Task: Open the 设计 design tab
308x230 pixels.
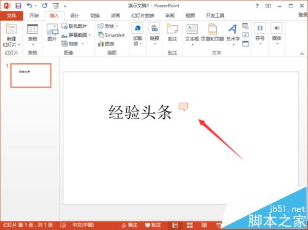Action: coord(75,15)
